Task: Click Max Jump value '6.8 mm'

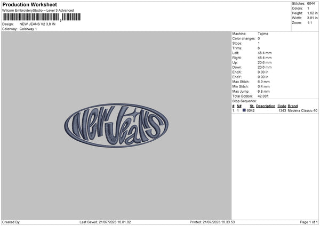Action: tap(263, 91)
